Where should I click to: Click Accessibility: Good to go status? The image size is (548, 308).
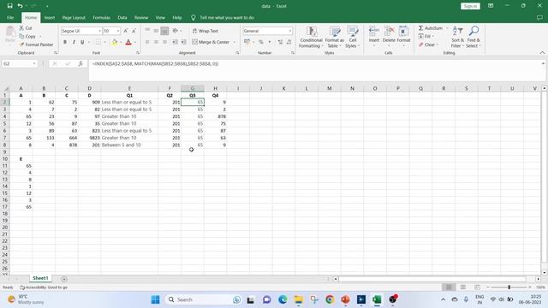(x=44, y=287)
